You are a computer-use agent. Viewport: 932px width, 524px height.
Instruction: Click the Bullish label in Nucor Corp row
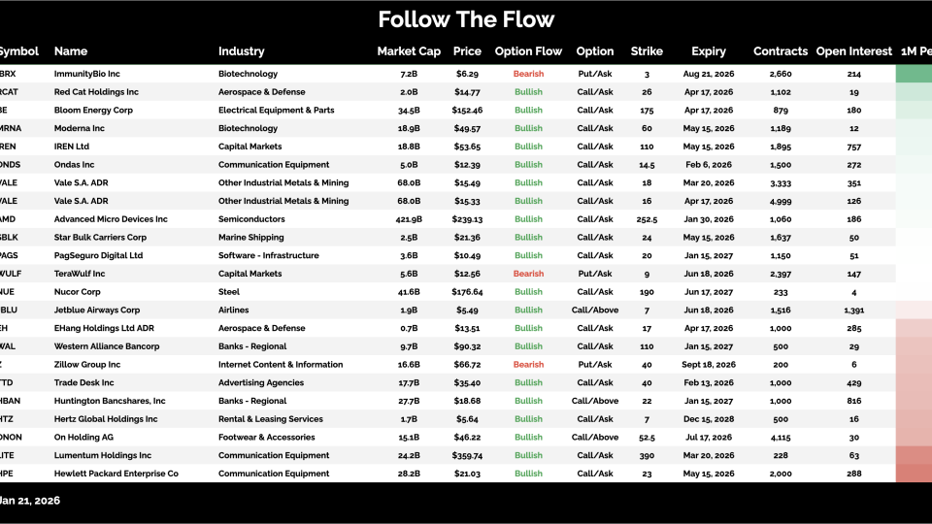click(x=528, y=292)
